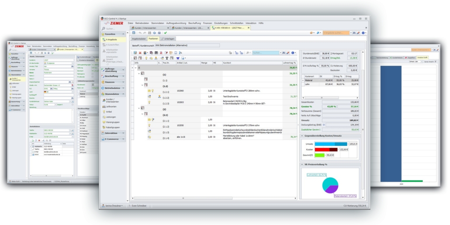
Task: Open the Hilfe menu
Action: point(261,23)
